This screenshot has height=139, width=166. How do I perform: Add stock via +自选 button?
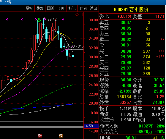point(83,8)
